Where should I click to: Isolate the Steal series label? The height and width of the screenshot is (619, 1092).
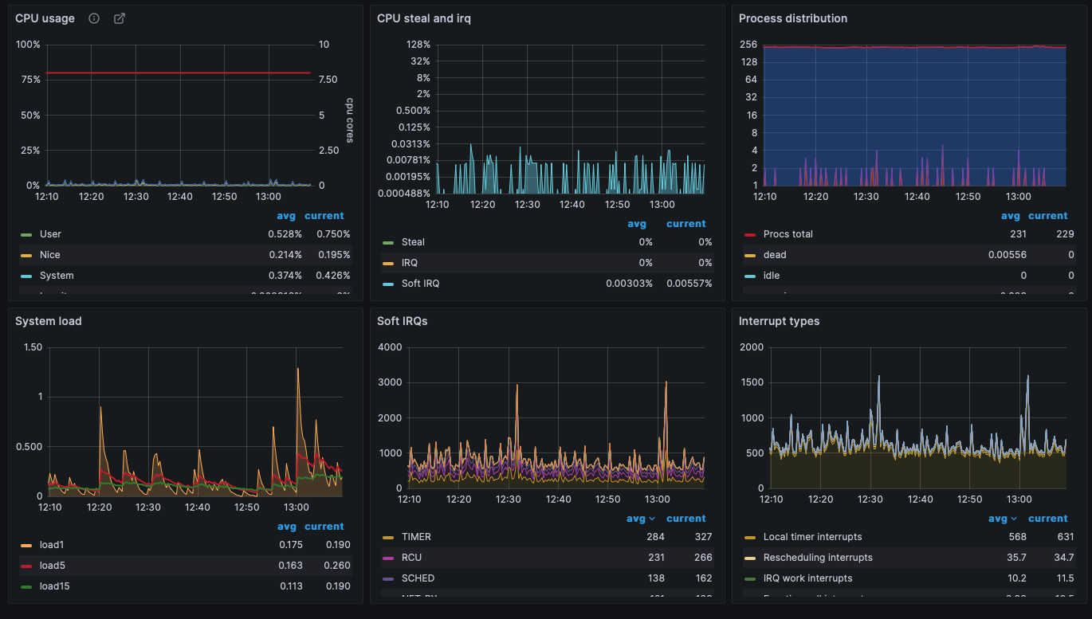coord(413,242)
